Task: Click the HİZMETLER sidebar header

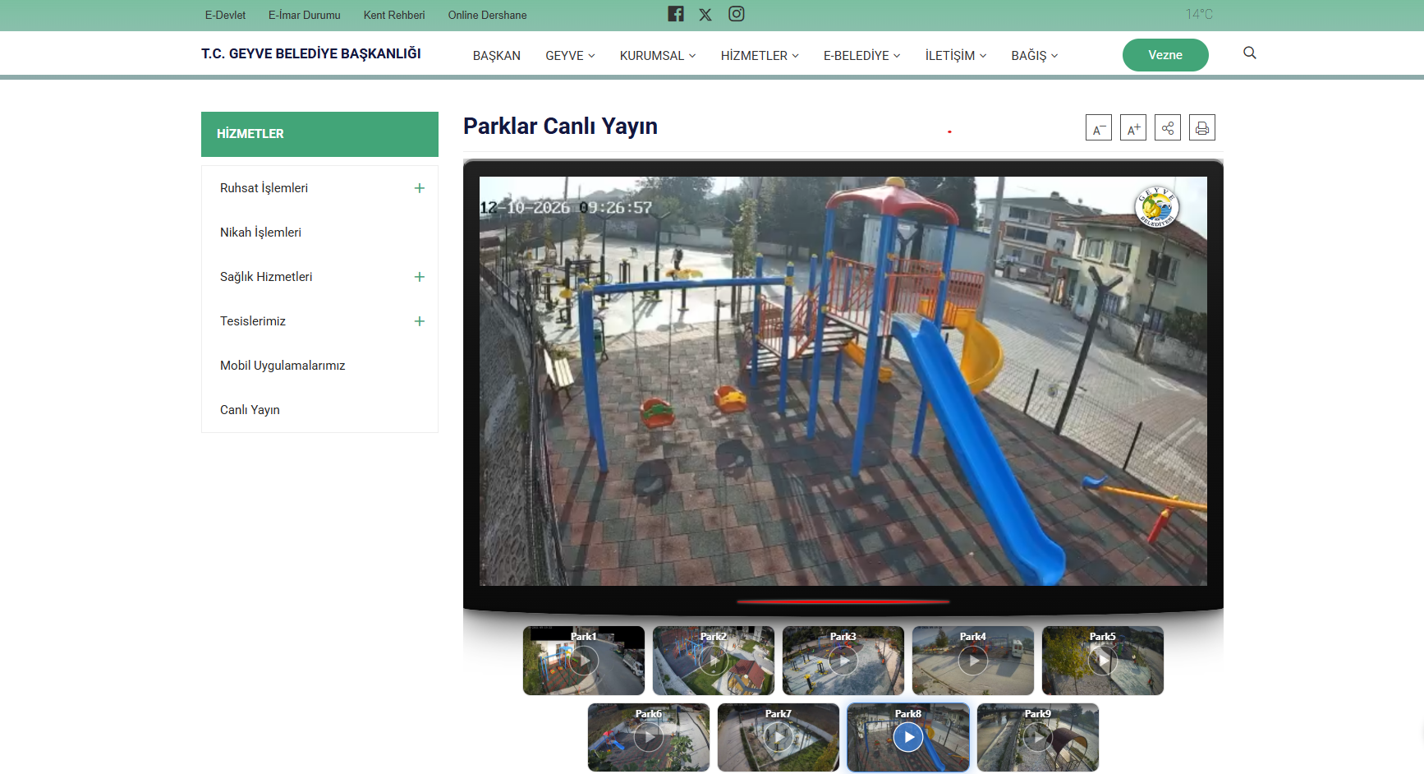Action: [319, 134]
